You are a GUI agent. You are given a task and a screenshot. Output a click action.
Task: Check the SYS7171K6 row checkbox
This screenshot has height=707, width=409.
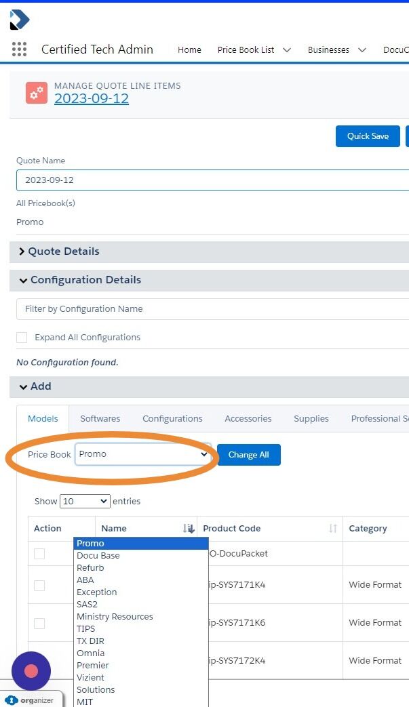[x=39, y=623]
